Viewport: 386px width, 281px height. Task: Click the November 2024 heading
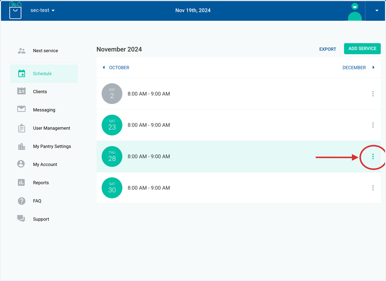pyautogui.click(x=119, y=49)
